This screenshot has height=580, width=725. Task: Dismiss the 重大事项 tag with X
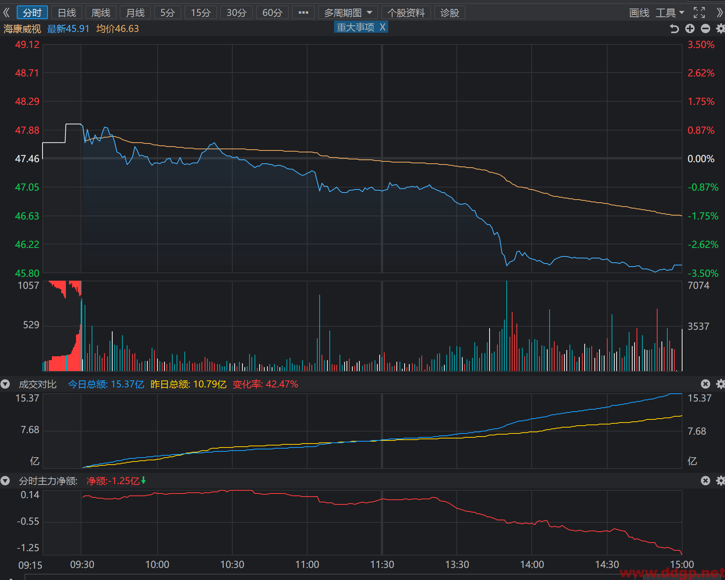click(x=383, y=27)
